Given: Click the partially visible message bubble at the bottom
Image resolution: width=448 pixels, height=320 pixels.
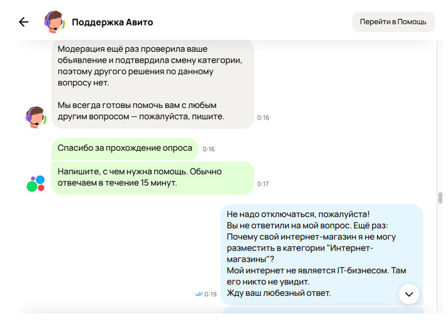Looking at the screenshot, I should click(321, 310).
